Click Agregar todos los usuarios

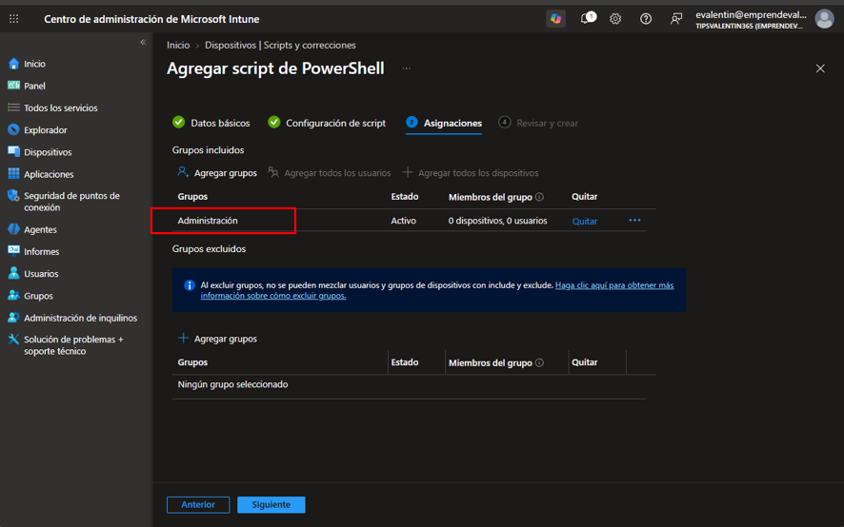pyautogui.click(x=330, y=172)
